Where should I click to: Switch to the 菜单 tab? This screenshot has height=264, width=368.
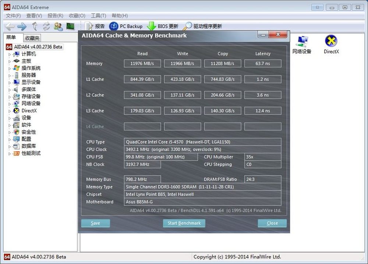coord(11,37)
